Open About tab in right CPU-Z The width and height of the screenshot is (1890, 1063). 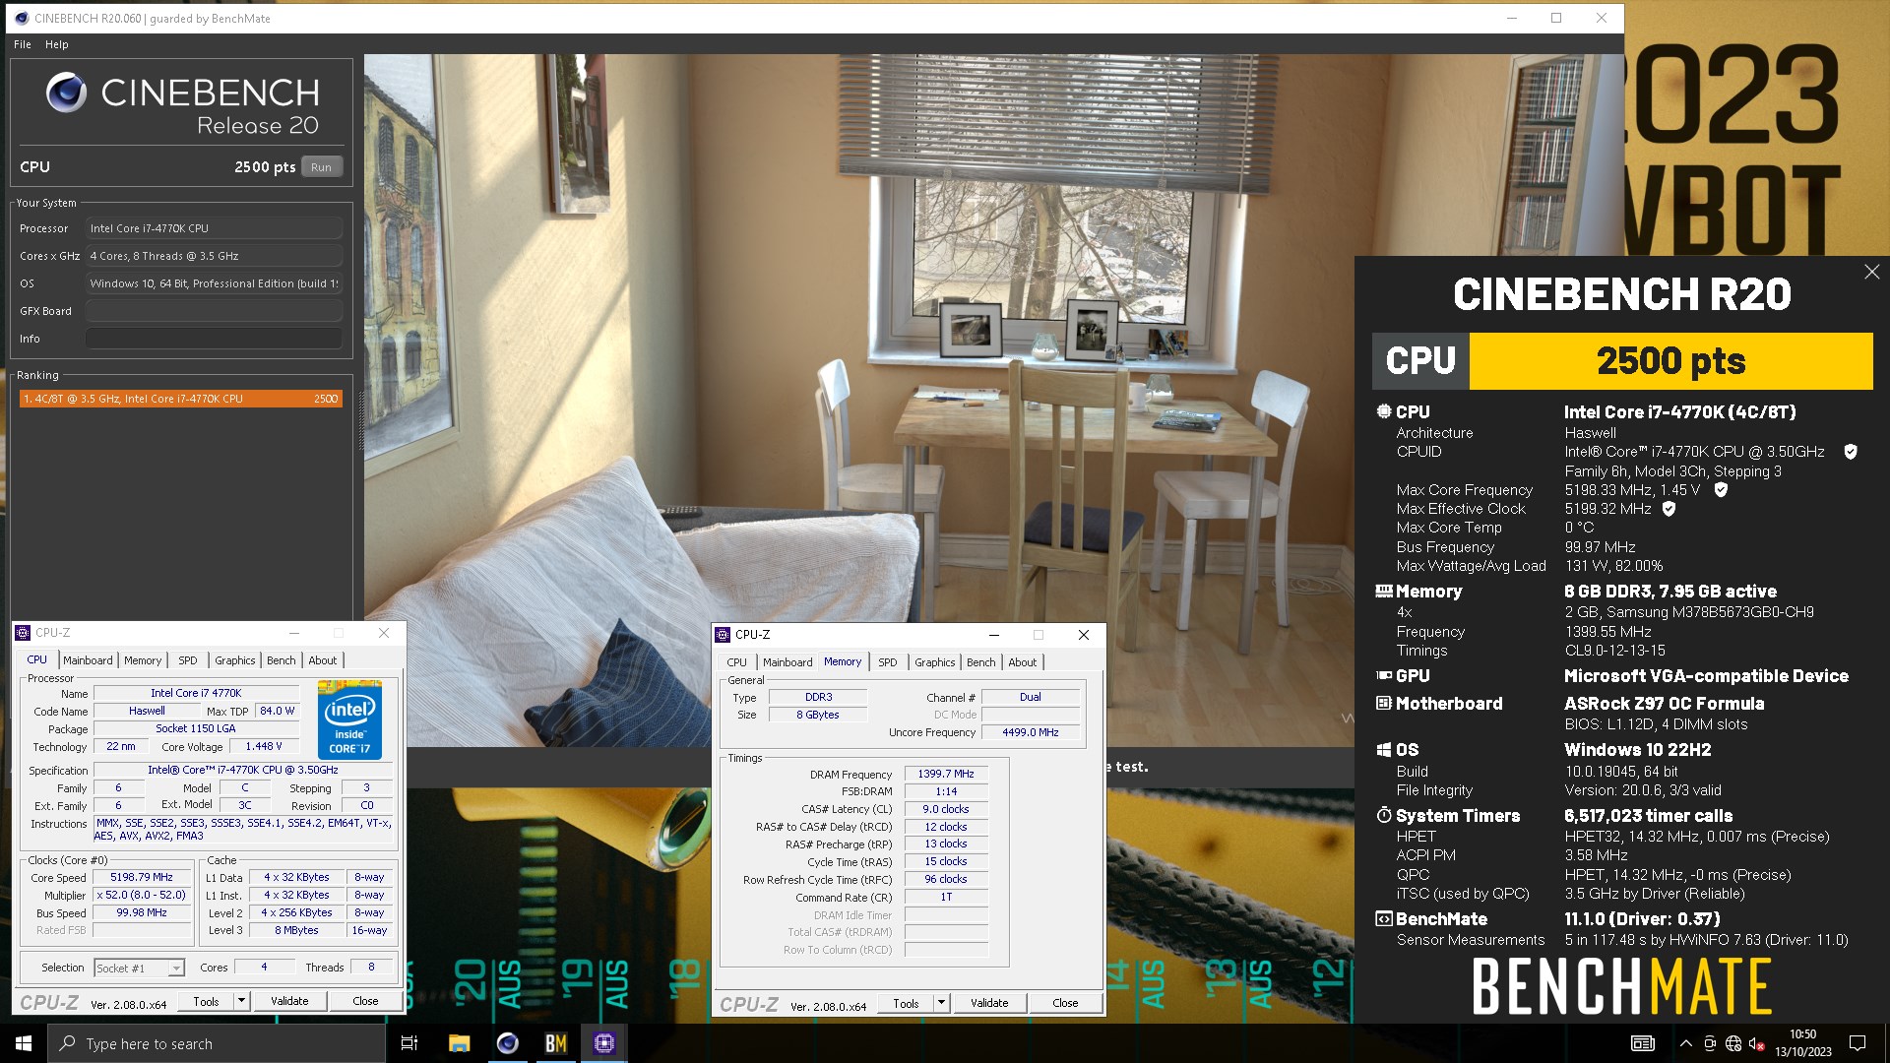click(x=1023, y=662)
